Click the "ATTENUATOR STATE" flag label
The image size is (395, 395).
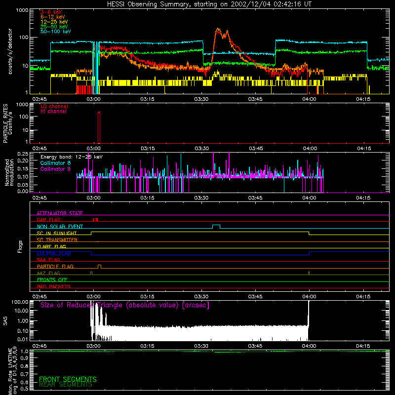click(60, 213)
